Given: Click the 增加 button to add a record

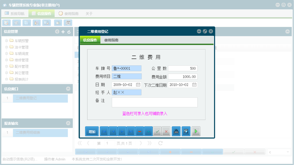Looking at the screenshot, I should (92, 131).
